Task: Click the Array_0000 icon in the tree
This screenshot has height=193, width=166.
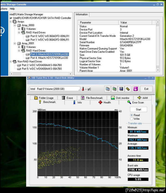Action: coord(19,25)
